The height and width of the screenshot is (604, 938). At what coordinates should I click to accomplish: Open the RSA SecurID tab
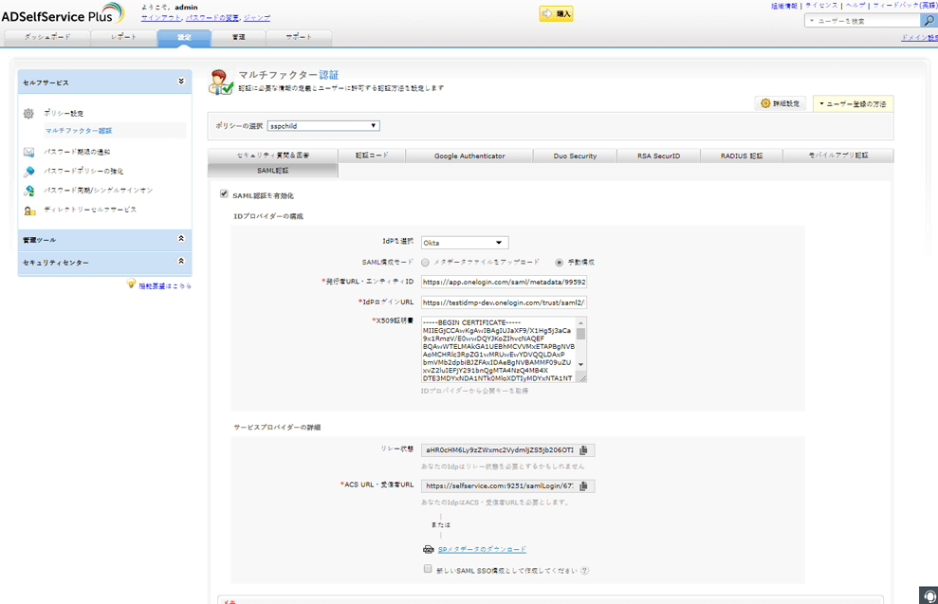click(x=658, y=156)
